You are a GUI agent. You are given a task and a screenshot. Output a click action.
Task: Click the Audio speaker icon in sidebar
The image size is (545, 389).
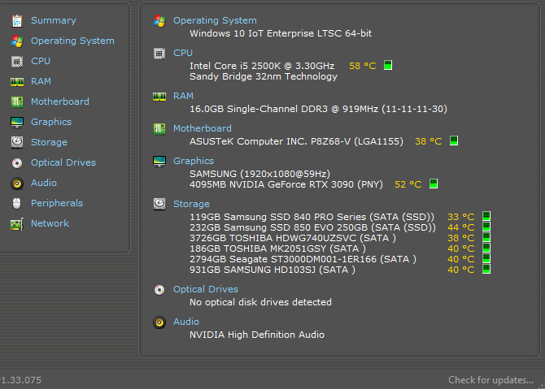(17, 184)
